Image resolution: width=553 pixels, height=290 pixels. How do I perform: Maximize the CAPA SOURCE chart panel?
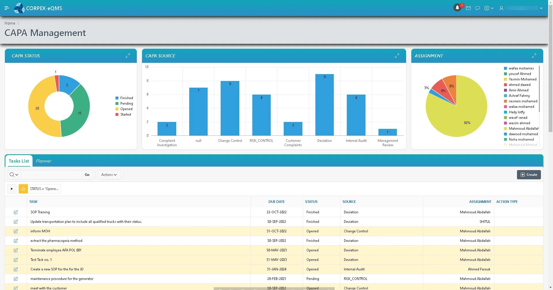pyautogui.click(x=397, y=56)
